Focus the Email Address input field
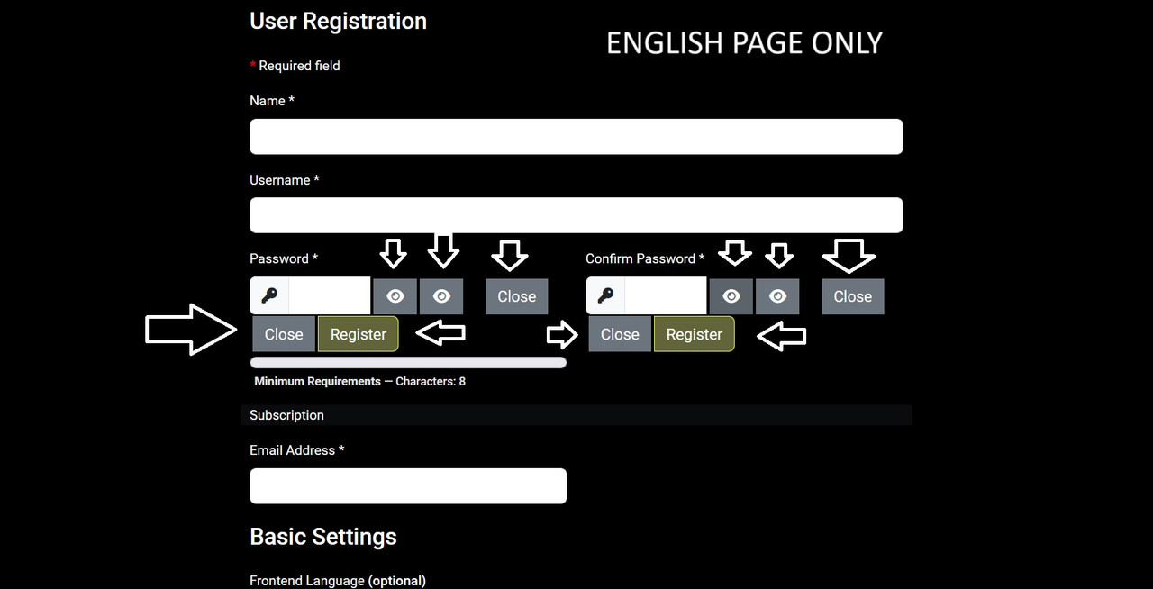The width and height of the screenshot is (1153, 589). point(408,486)
